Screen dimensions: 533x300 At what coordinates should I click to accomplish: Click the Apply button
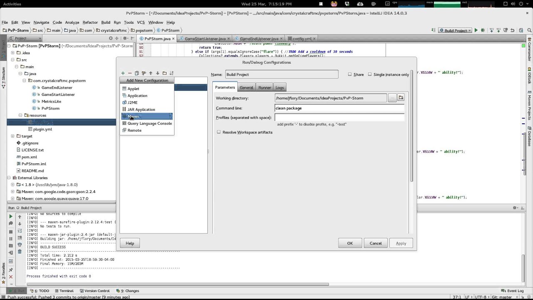[x=401, y=243]
